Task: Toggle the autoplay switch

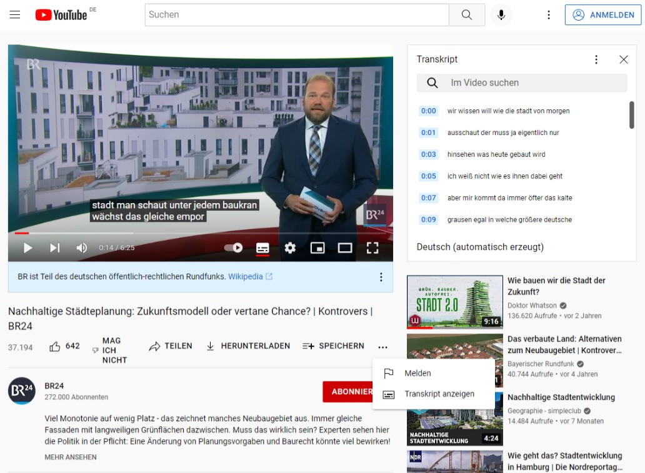Action: pyautogui.click(x=234, y=247)
